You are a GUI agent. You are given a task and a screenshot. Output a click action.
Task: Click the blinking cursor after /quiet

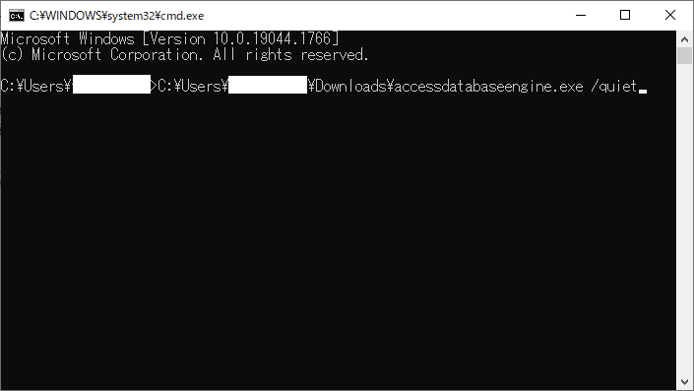[643, 91]
